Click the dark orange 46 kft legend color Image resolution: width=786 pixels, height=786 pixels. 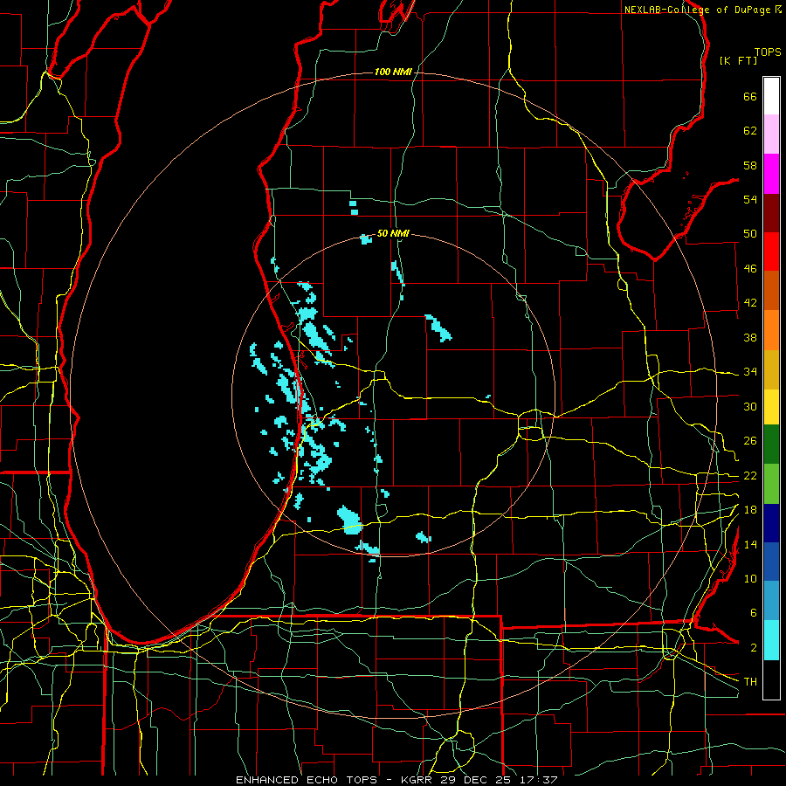coord(771,291)
